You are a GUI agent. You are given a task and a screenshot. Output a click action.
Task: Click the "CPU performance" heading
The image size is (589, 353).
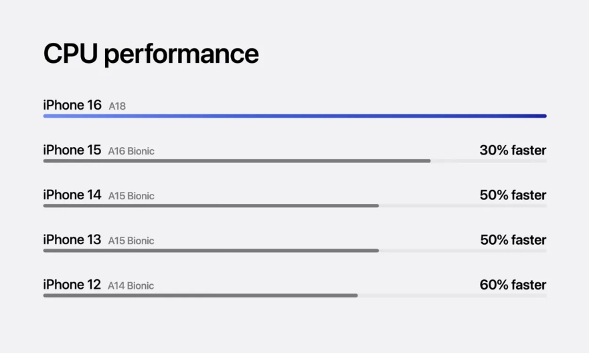point(151,54)
